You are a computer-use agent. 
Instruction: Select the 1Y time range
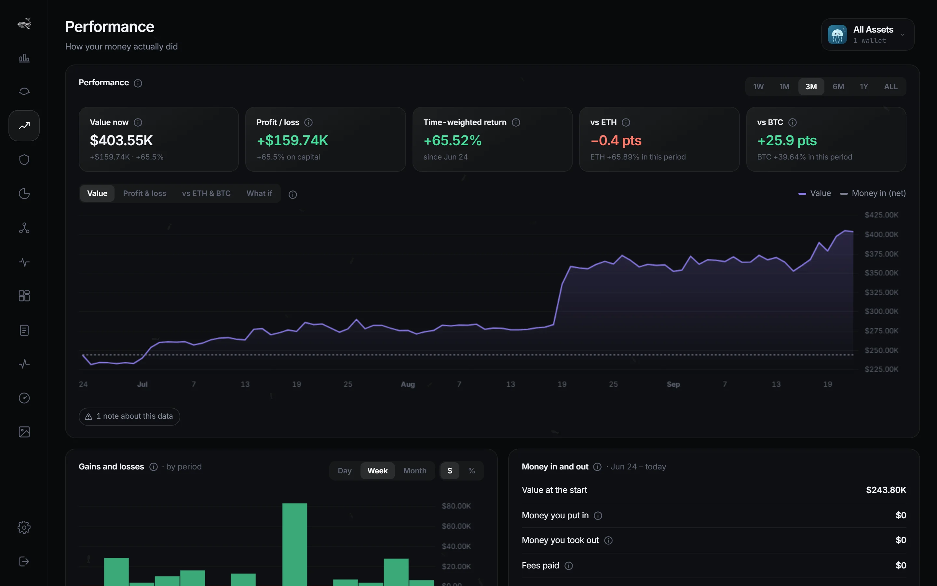(x=864, y=86)
